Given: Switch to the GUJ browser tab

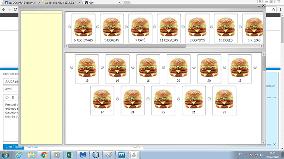Looking at the screenshot, I should coord(102,2).
